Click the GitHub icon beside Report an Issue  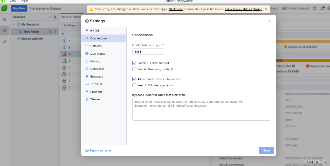pyautogui.click(x=87, y=150)
